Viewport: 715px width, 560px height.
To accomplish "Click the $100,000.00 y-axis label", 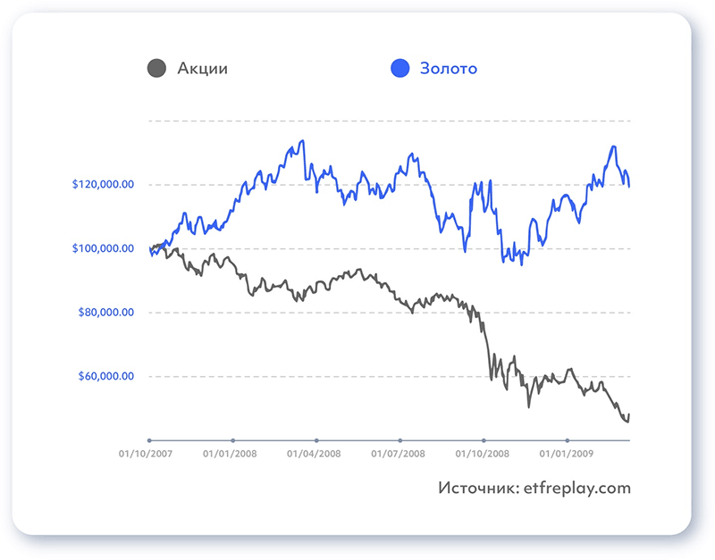I will point(103,248).
